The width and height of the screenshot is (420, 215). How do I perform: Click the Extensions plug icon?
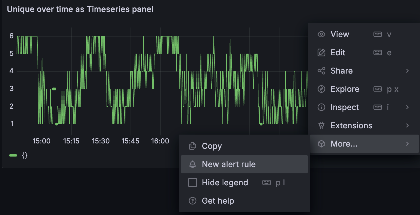pyautogui.click(x=321, y=125)
